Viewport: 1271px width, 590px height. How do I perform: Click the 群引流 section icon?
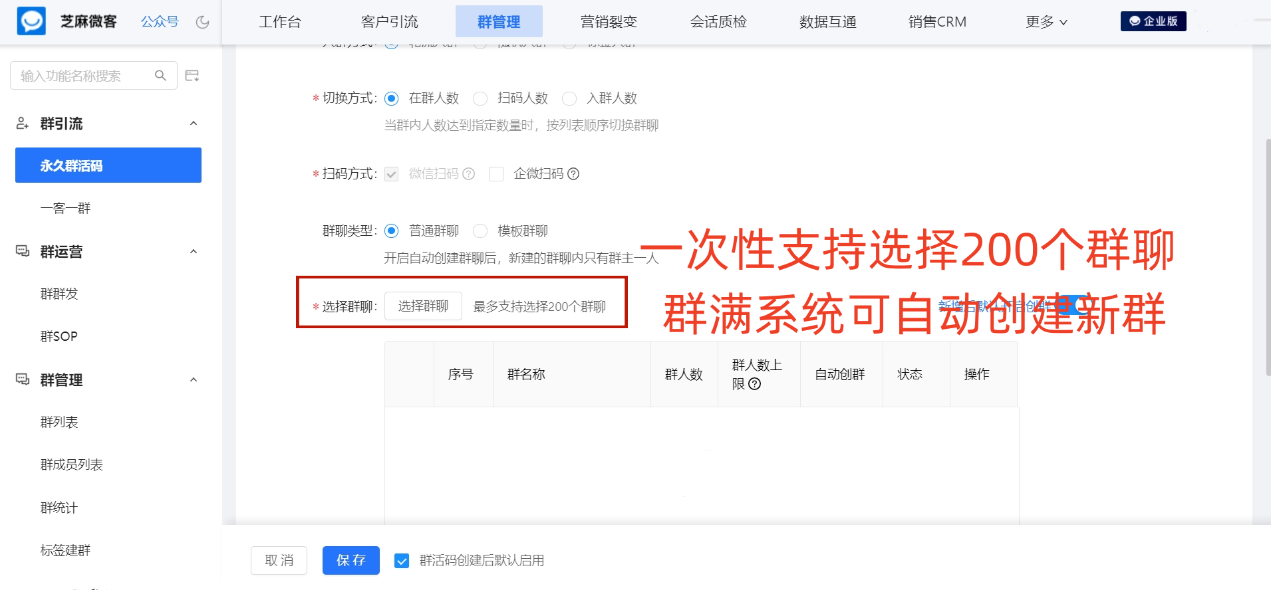[23, 124]
